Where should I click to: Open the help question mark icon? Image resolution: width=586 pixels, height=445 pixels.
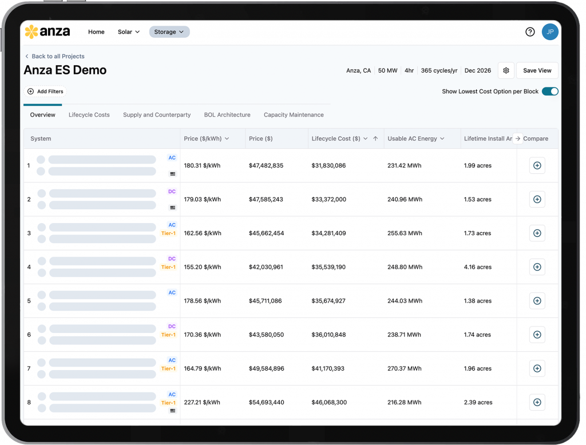[x=530, y=32]
